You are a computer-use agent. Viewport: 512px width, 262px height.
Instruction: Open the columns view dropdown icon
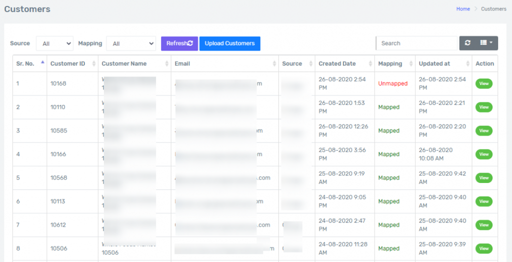pos(486,43)
